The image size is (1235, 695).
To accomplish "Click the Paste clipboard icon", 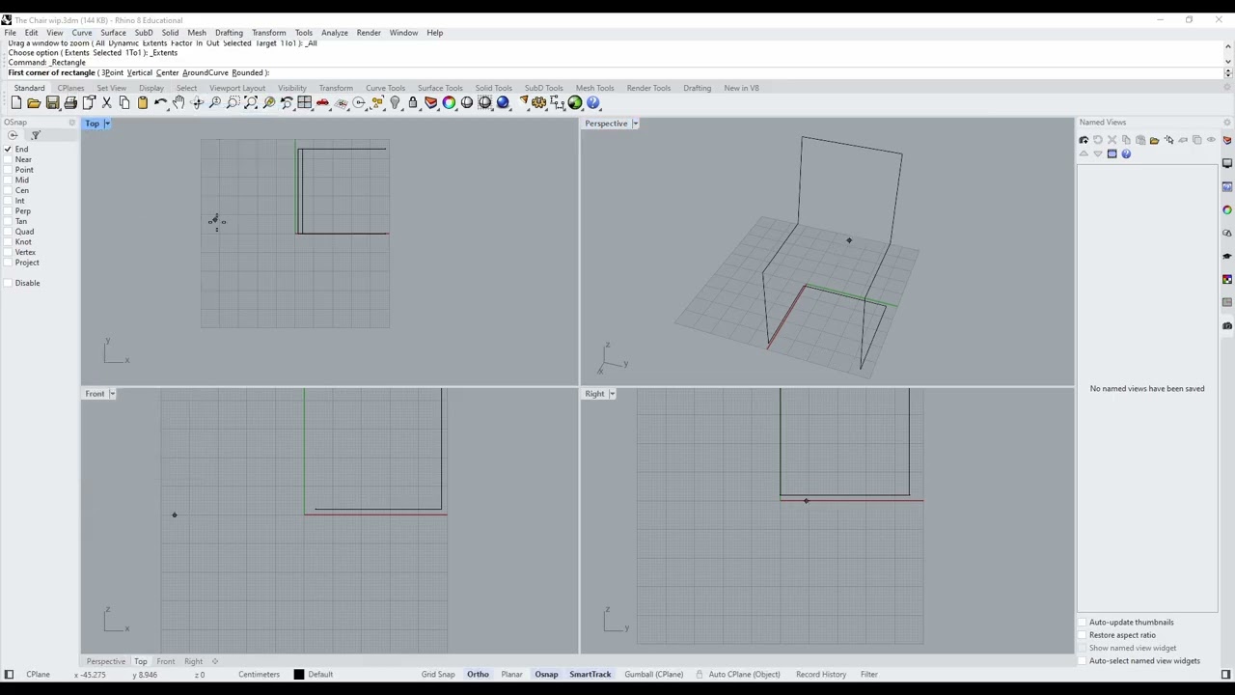I will [x=142, y=102].
